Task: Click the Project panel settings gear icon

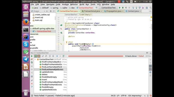Action: 51,11
